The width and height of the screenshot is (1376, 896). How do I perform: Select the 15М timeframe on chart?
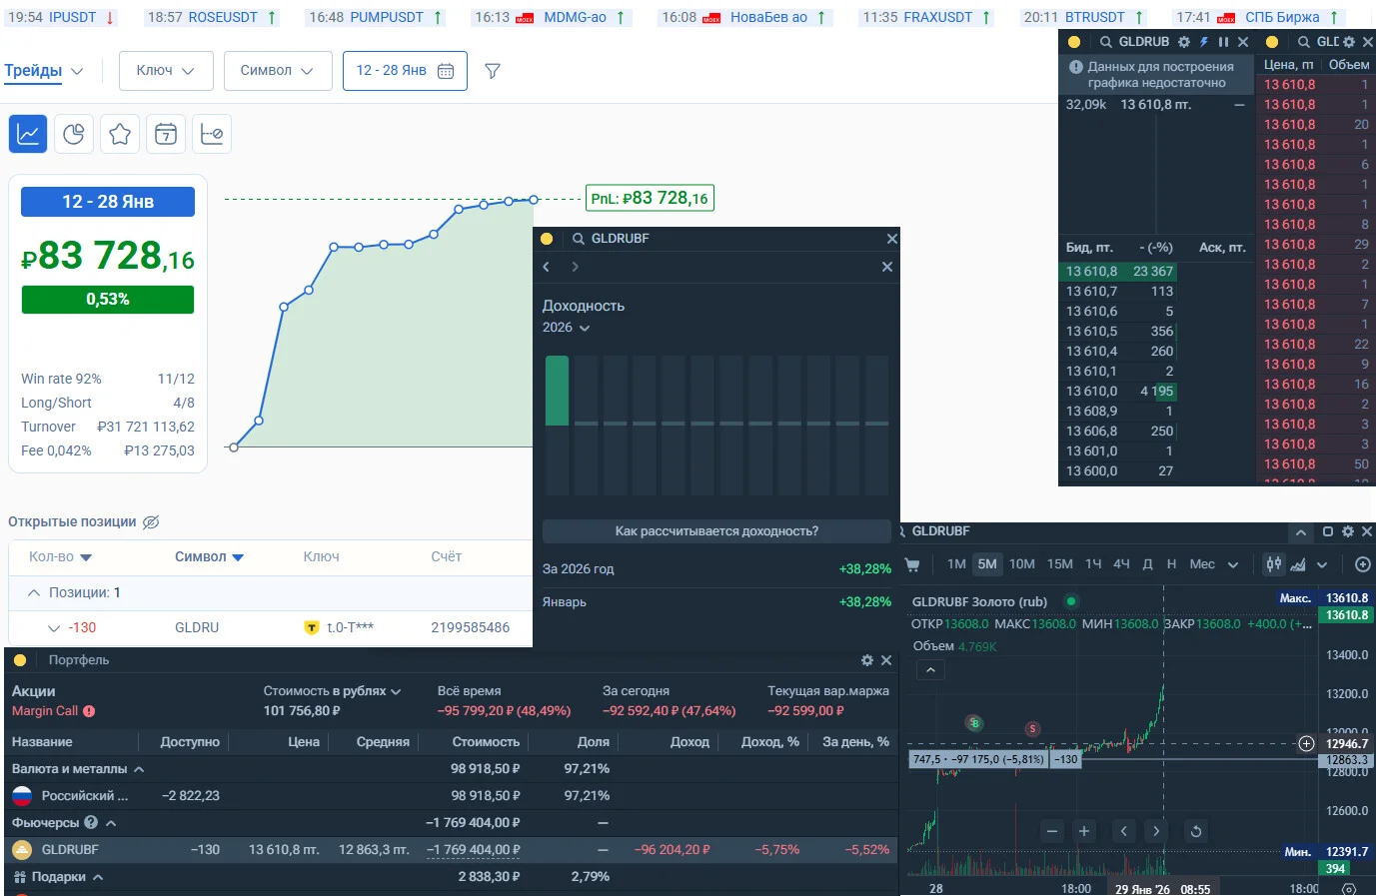(x=1060, y=564)
